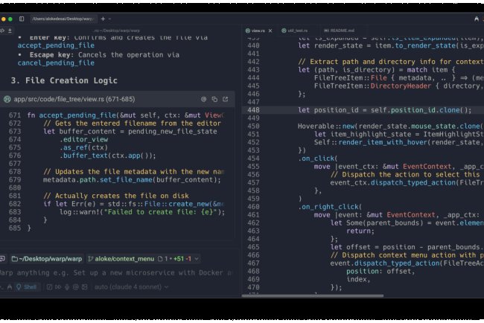Screen dimensions: 484x323
Task: Open the code snippet in the editor
Action: tap(226, 99)
